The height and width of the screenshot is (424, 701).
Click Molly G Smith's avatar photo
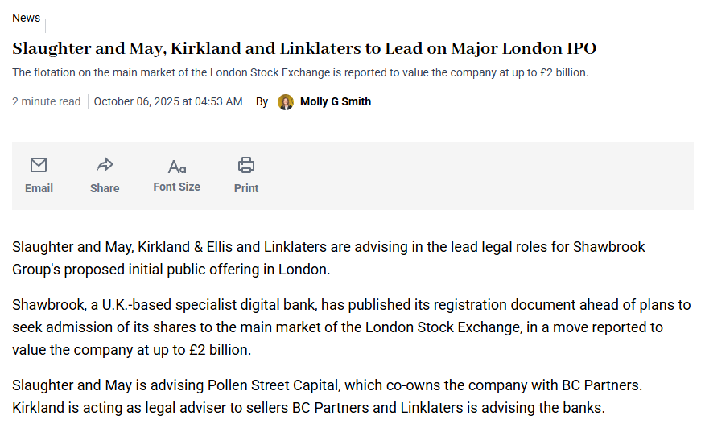point(286,102)
